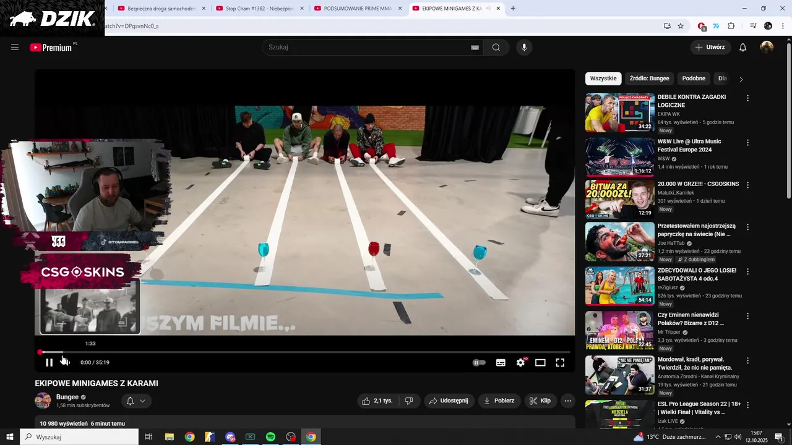
Task: Open the ESL Pro League Season 22 video title
Action: pos(699,408)
